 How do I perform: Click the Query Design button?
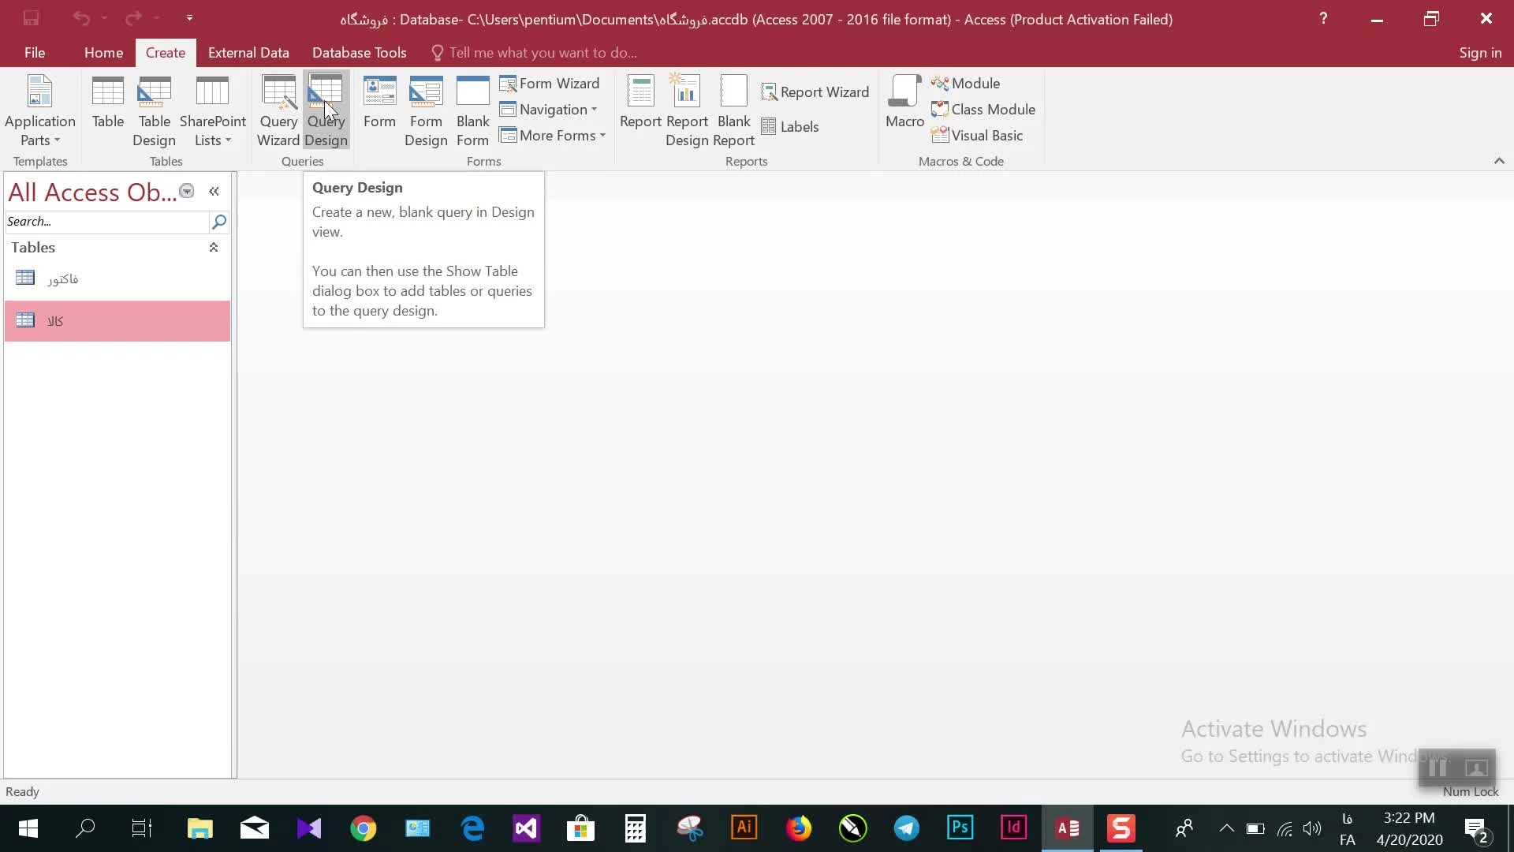(x=326, y=111)
